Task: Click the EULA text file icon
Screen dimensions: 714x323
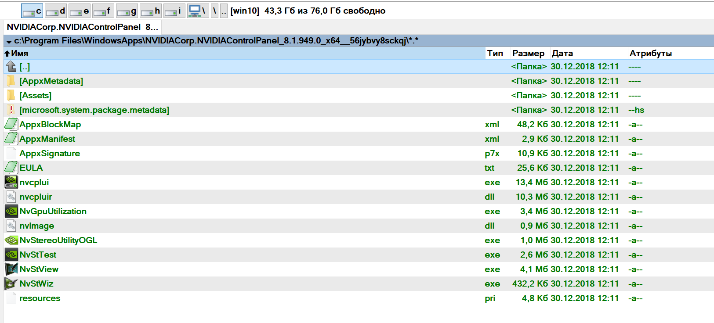Action: (x=11, y=168)
